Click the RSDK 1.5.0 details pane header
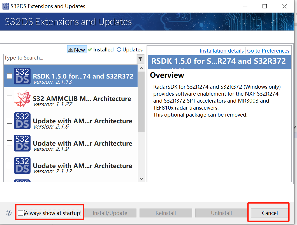Viewport: 297px width, 225px height. point(219,62)
